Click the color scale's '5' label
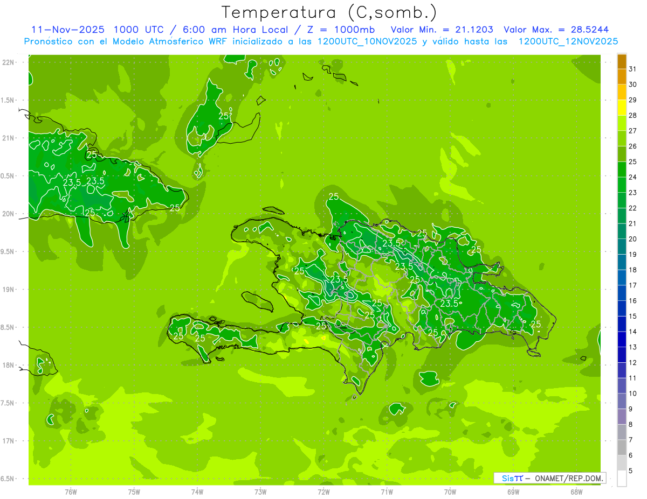 coord(631,470)
